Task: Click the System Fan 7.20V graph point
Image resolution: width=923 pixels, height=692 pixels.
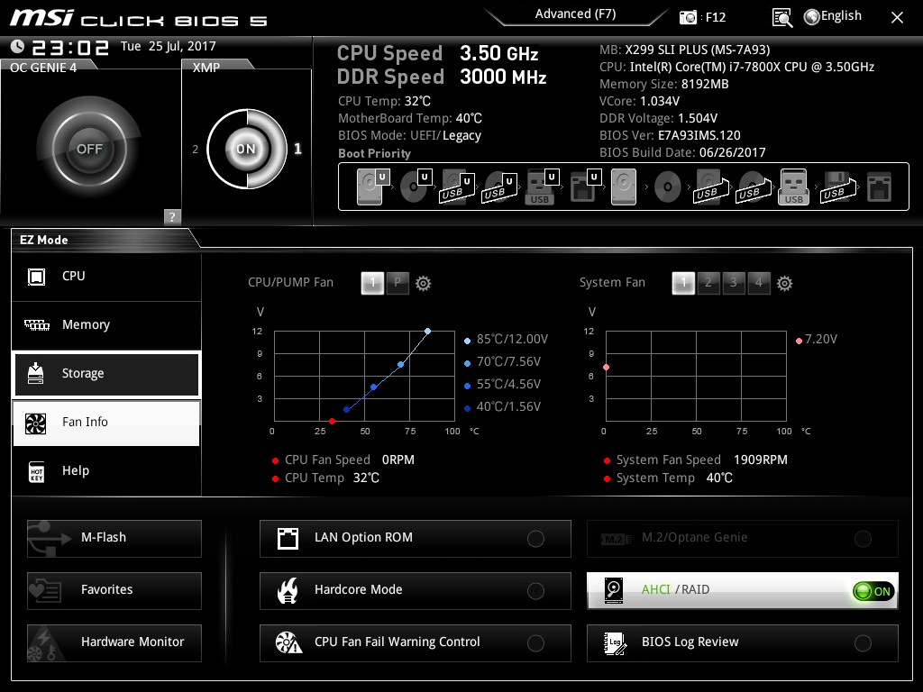Action: point(606,368)
